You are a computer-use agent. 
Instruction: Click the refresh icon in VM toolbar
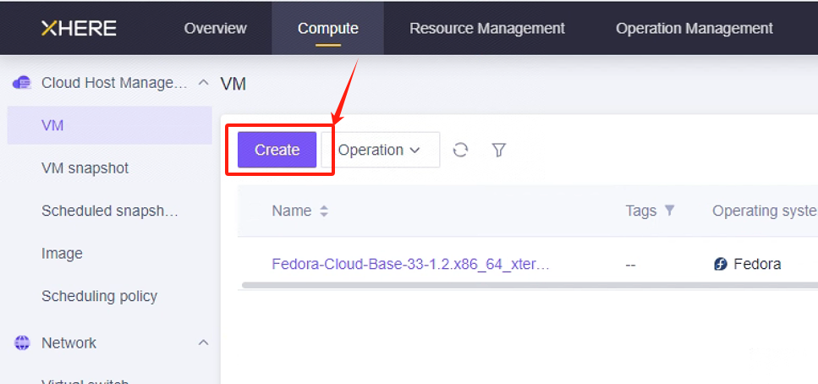(460, 151)
